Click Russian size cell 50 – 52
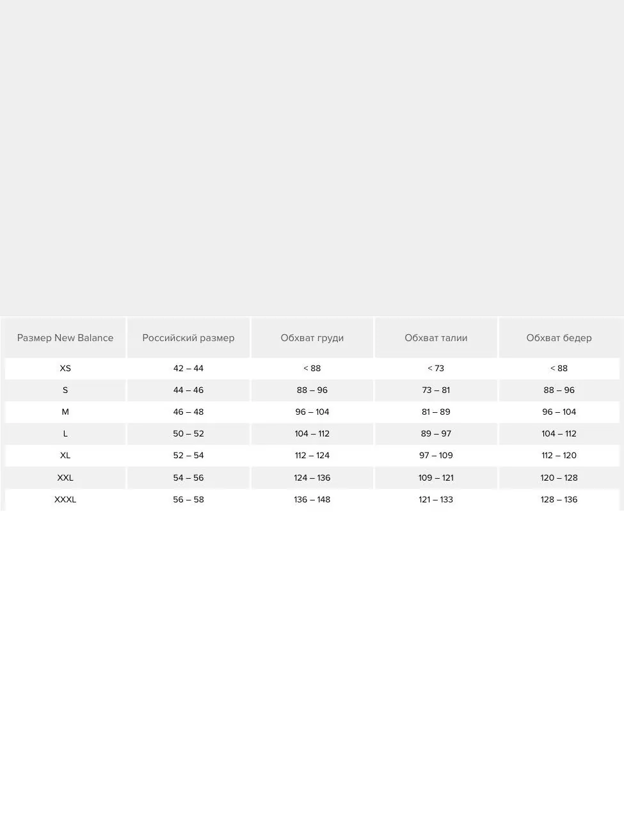This screenshot has width=624, height=832. (188, 434)
